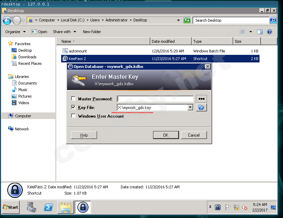The width and height of the screenshot is (283, 218).
Task: Uncheck the Key File checkbox
Action: coord(73,107)
